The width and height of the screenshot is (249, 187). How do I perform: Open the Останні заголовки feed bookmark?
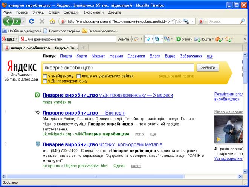pos(100,31)
